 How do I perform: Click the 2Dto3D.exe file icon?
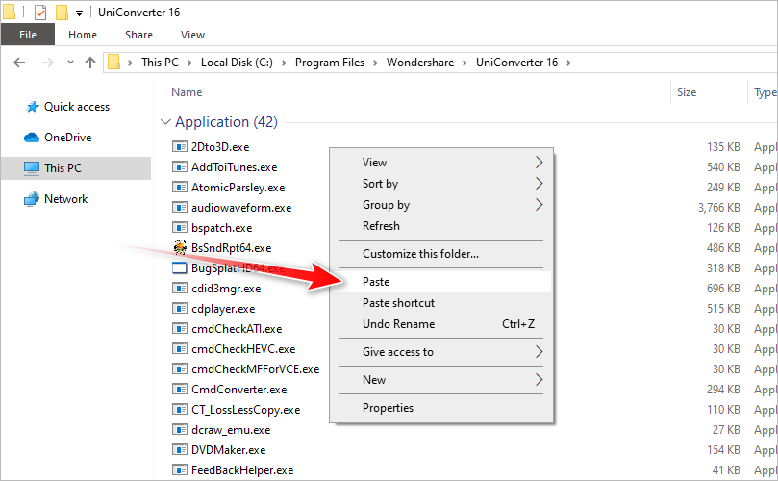179,147
